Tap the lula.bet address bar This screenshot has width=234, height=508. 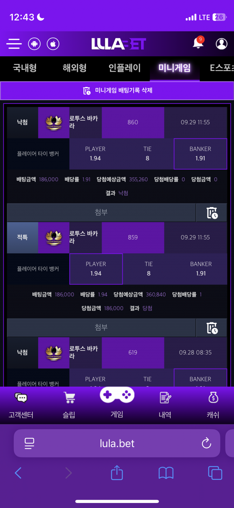(x=117, y=443)
